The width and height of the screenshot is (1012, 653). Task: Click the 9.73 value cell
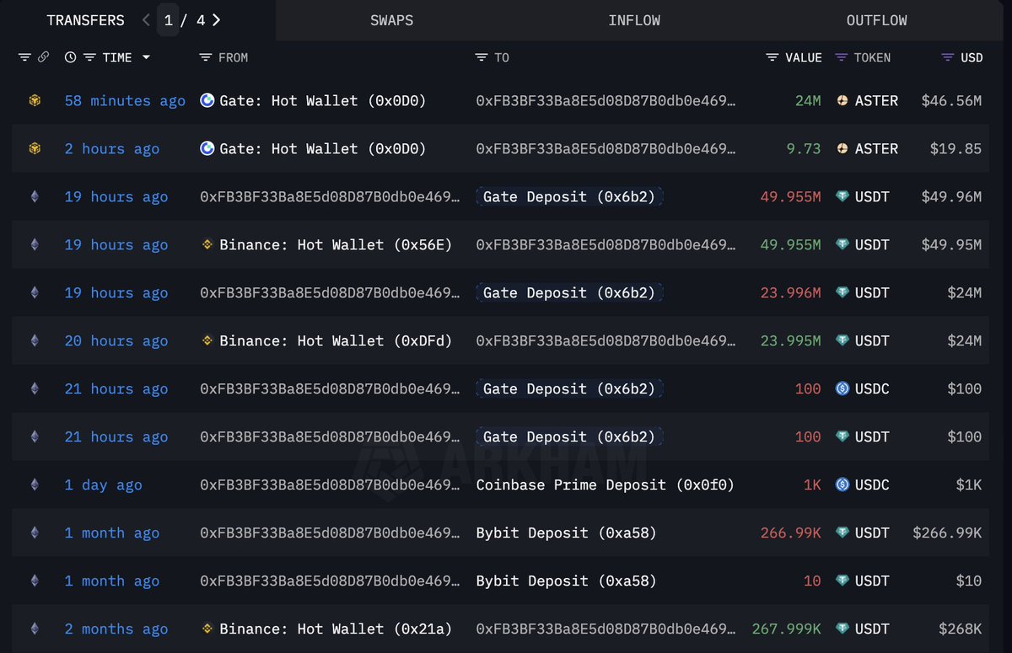click(x=803, y=148)
